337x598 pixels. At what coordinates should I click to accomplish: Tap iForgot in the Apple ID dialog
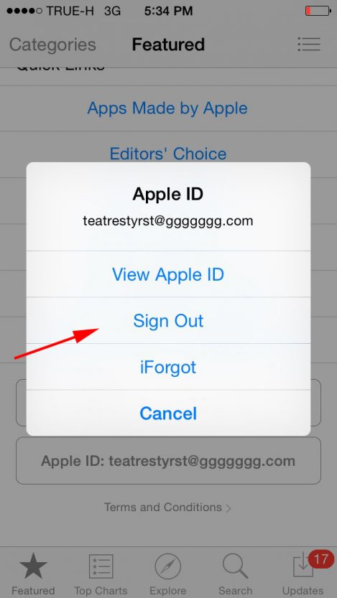point(168,367)
